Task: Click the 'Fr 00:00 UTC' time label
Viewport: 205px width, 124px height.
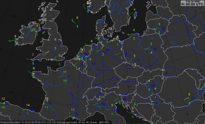Action: pyautogui.click(x=192, y=4)
